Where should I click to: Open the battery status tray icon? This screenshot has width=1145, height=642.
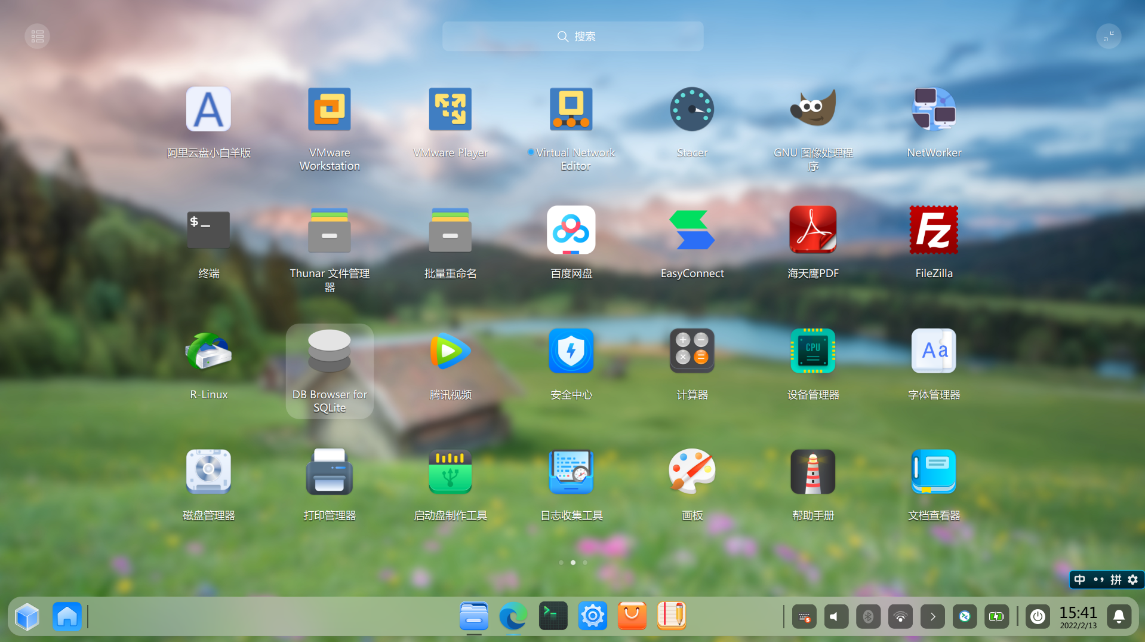[x=997, y=617]
